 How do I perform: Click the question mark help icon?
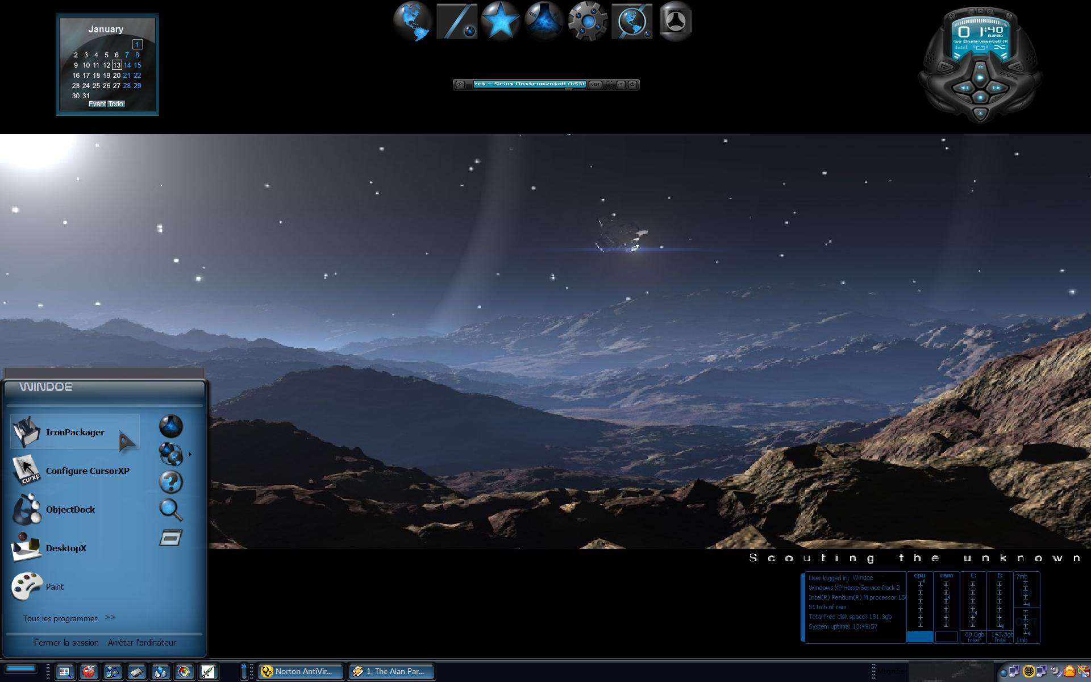tap(170, 482)
